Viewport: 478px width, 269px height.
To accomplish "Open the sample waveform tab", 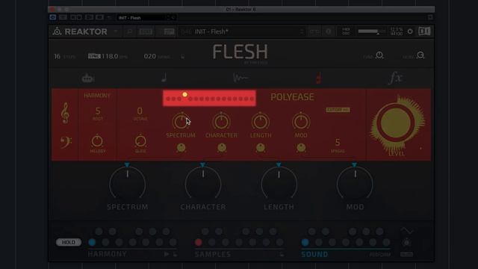I will (240, 78).
